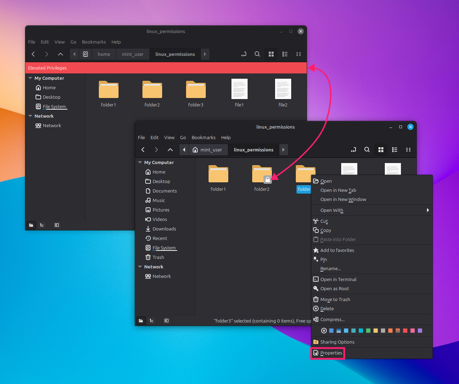459x384 pixels.
Task: Switch front window to compact view
Action: click(x=408, y=150)
